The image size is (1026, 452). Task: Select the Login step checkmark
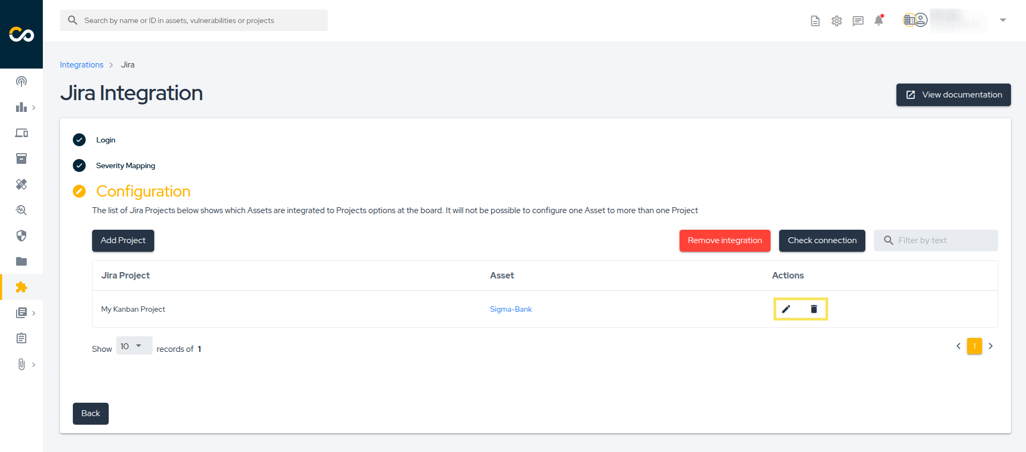tap(79, 140)
